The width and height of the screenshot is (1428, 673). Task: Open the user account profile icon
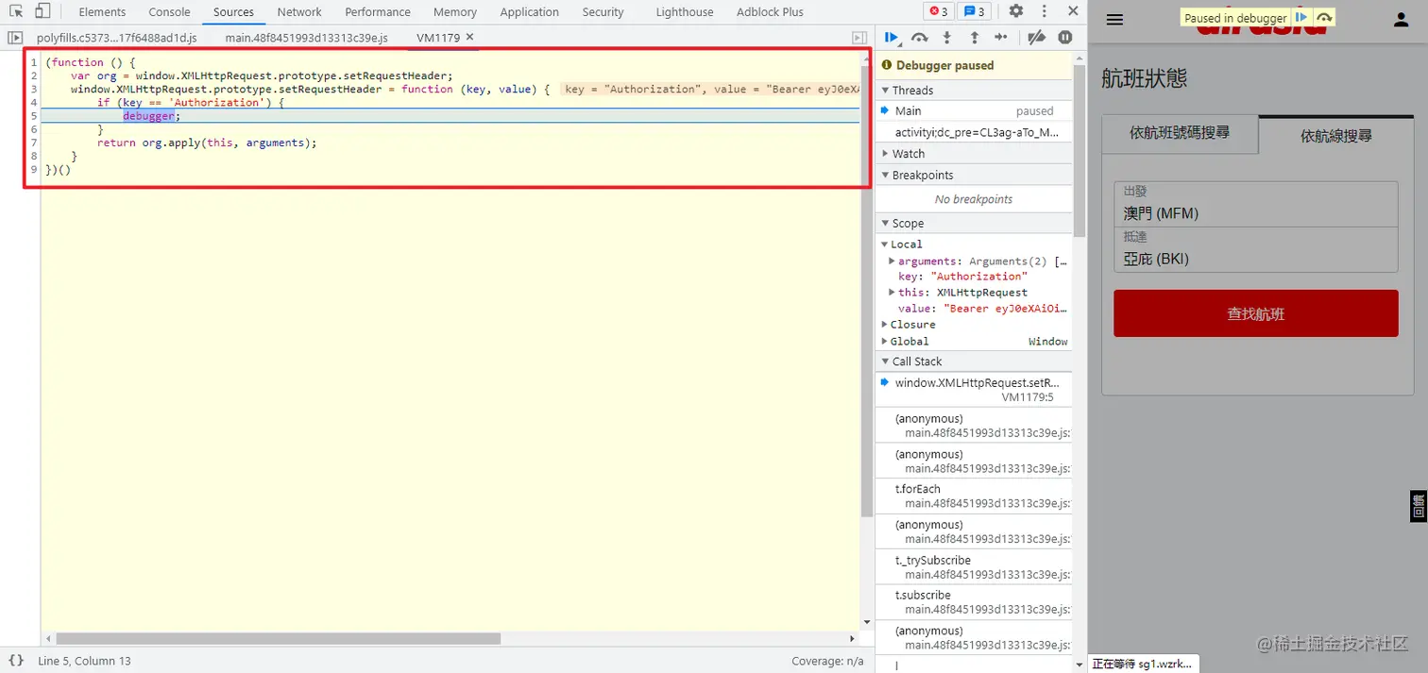click(x=1402, y=19)
